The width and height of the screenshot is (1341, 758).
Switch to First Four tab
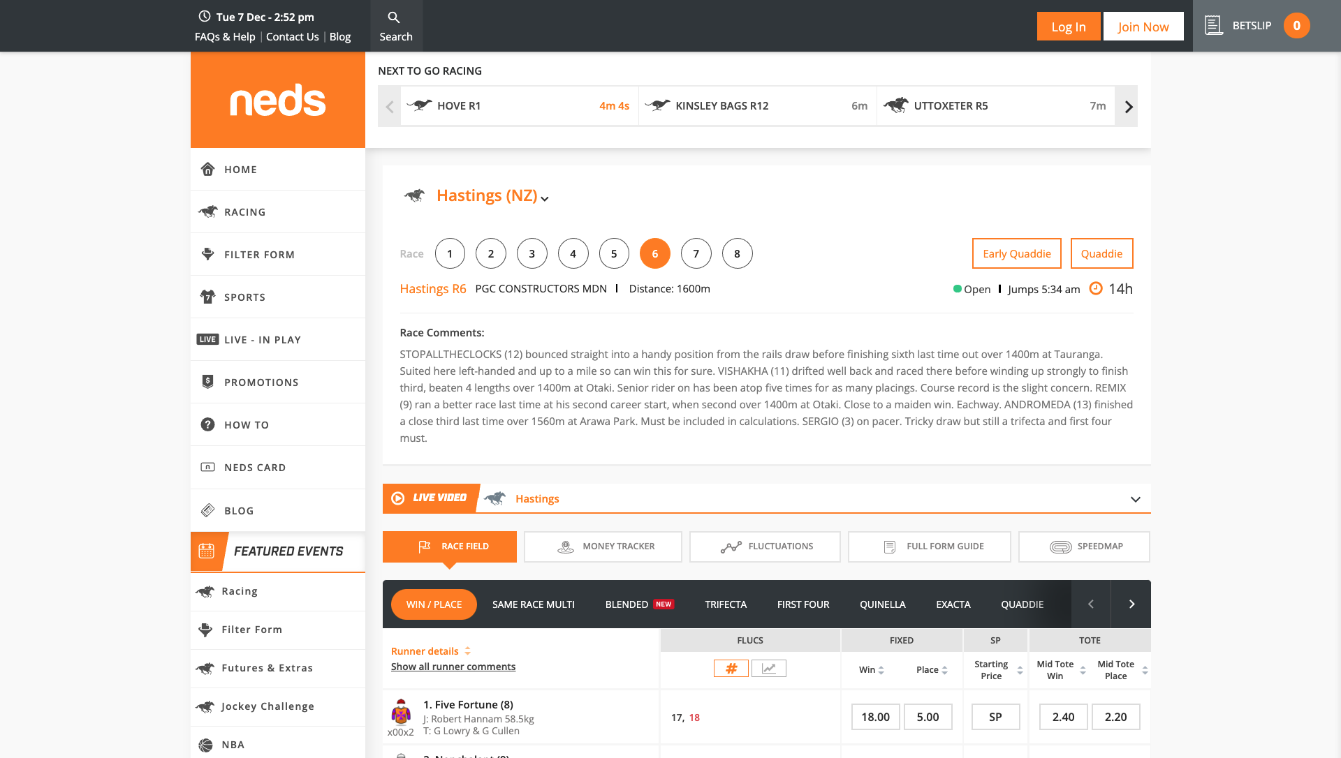(803, 604)
